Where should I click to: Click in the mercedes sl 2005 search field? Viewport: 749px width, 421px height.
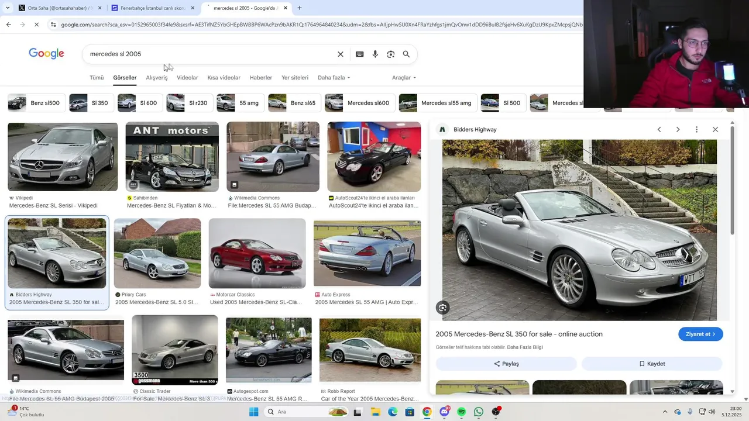pyautogui.click(x=211, y=54)
